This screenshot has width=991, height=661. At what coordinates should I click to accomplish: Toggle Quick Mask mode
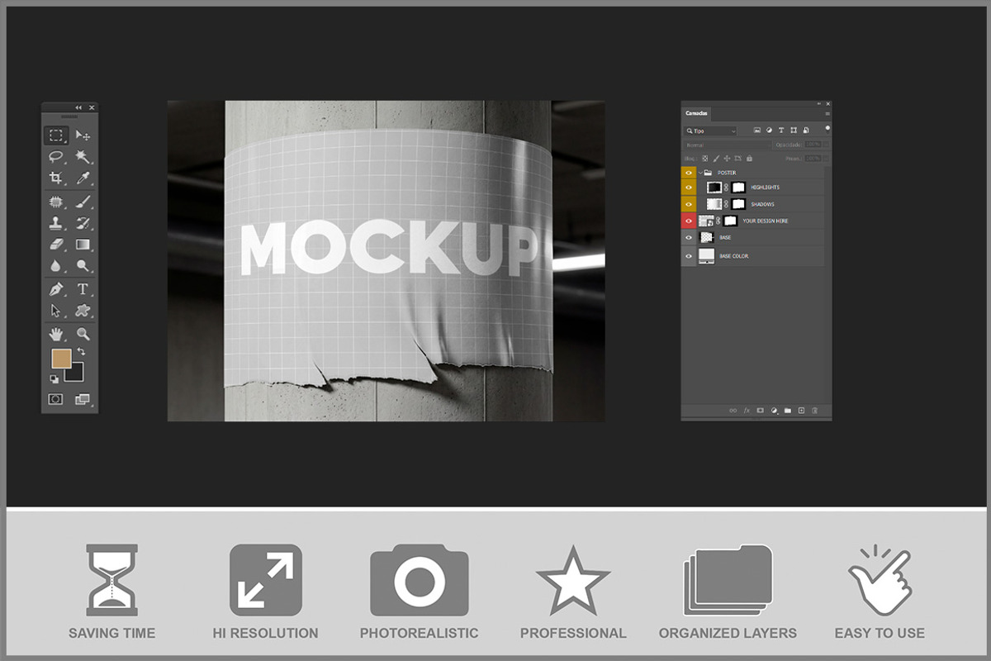point(55,399)
